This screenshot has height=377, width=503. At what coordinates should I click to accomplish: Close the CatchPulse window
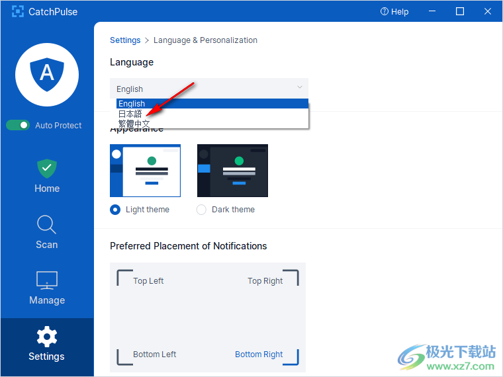click(x=488, y=11)
